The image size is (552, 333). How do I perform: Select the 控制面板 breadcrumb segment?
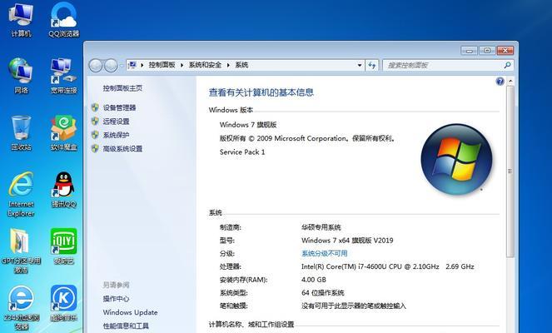coord(162,65)
